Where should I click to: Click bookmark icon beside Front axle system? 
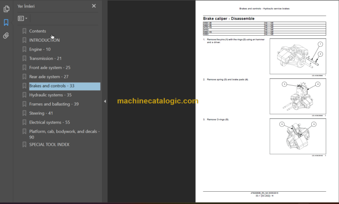click(x=24, y=67)
